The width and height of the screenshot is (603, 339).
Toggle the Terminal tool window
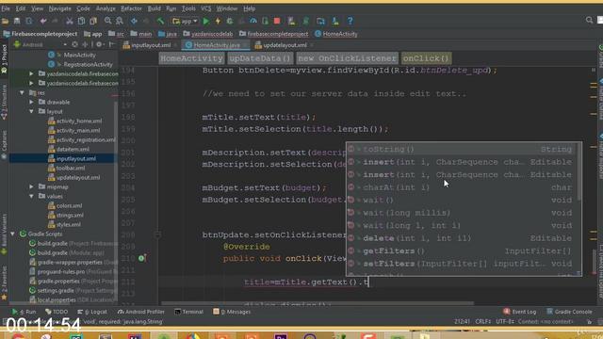188,312
